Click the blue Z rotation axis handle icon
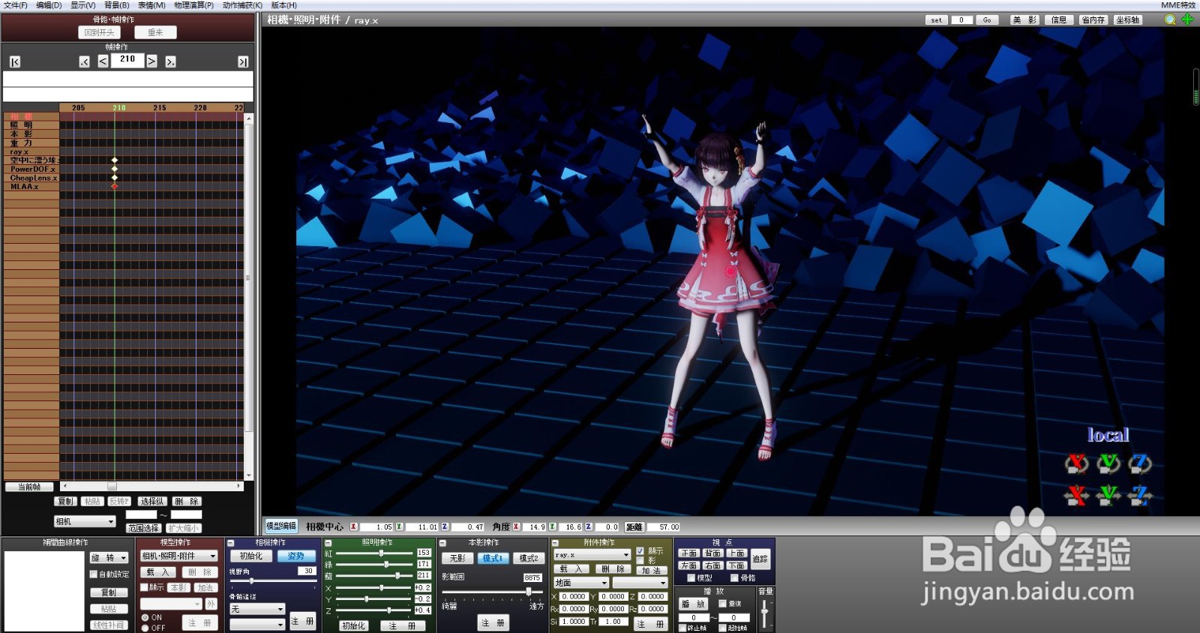The image size is (1200, 633). (1140, 463)
